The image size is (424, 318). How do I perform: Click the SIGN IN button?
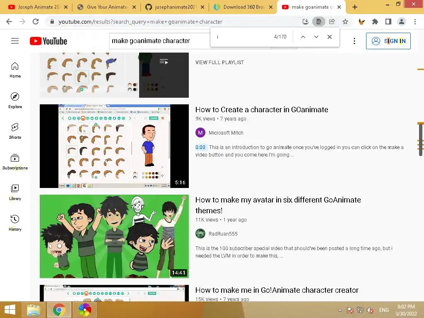(388, 41)
